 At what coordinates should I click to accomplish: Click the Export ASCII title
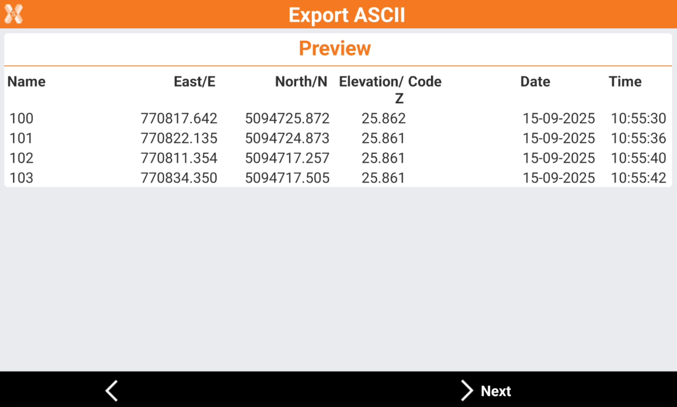(x=347, y=15)
